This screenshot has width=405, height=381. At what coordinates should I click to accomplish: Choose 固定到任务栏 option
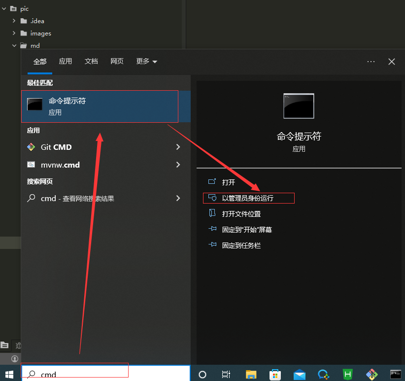pyautogui.click(x=241, y=245)
